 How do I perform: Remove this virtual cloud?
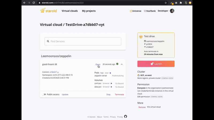[142, 107]
